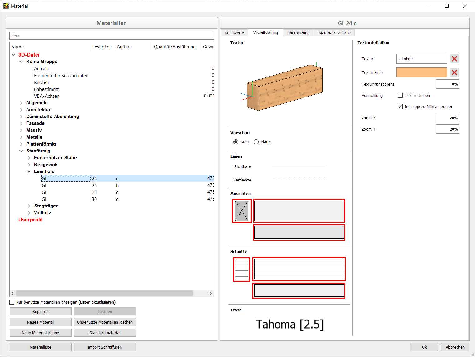Switch to the Visualisierung tab

pos(265,32)
